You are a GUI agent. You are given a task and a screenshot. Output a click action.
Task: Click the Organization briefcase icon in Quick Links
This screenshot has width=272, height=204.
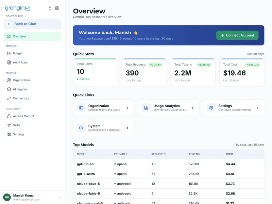pos(81,108)
